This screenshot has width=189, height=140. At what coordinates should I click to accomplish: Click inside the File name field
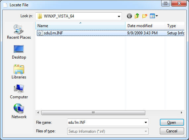tap(106, 122)
